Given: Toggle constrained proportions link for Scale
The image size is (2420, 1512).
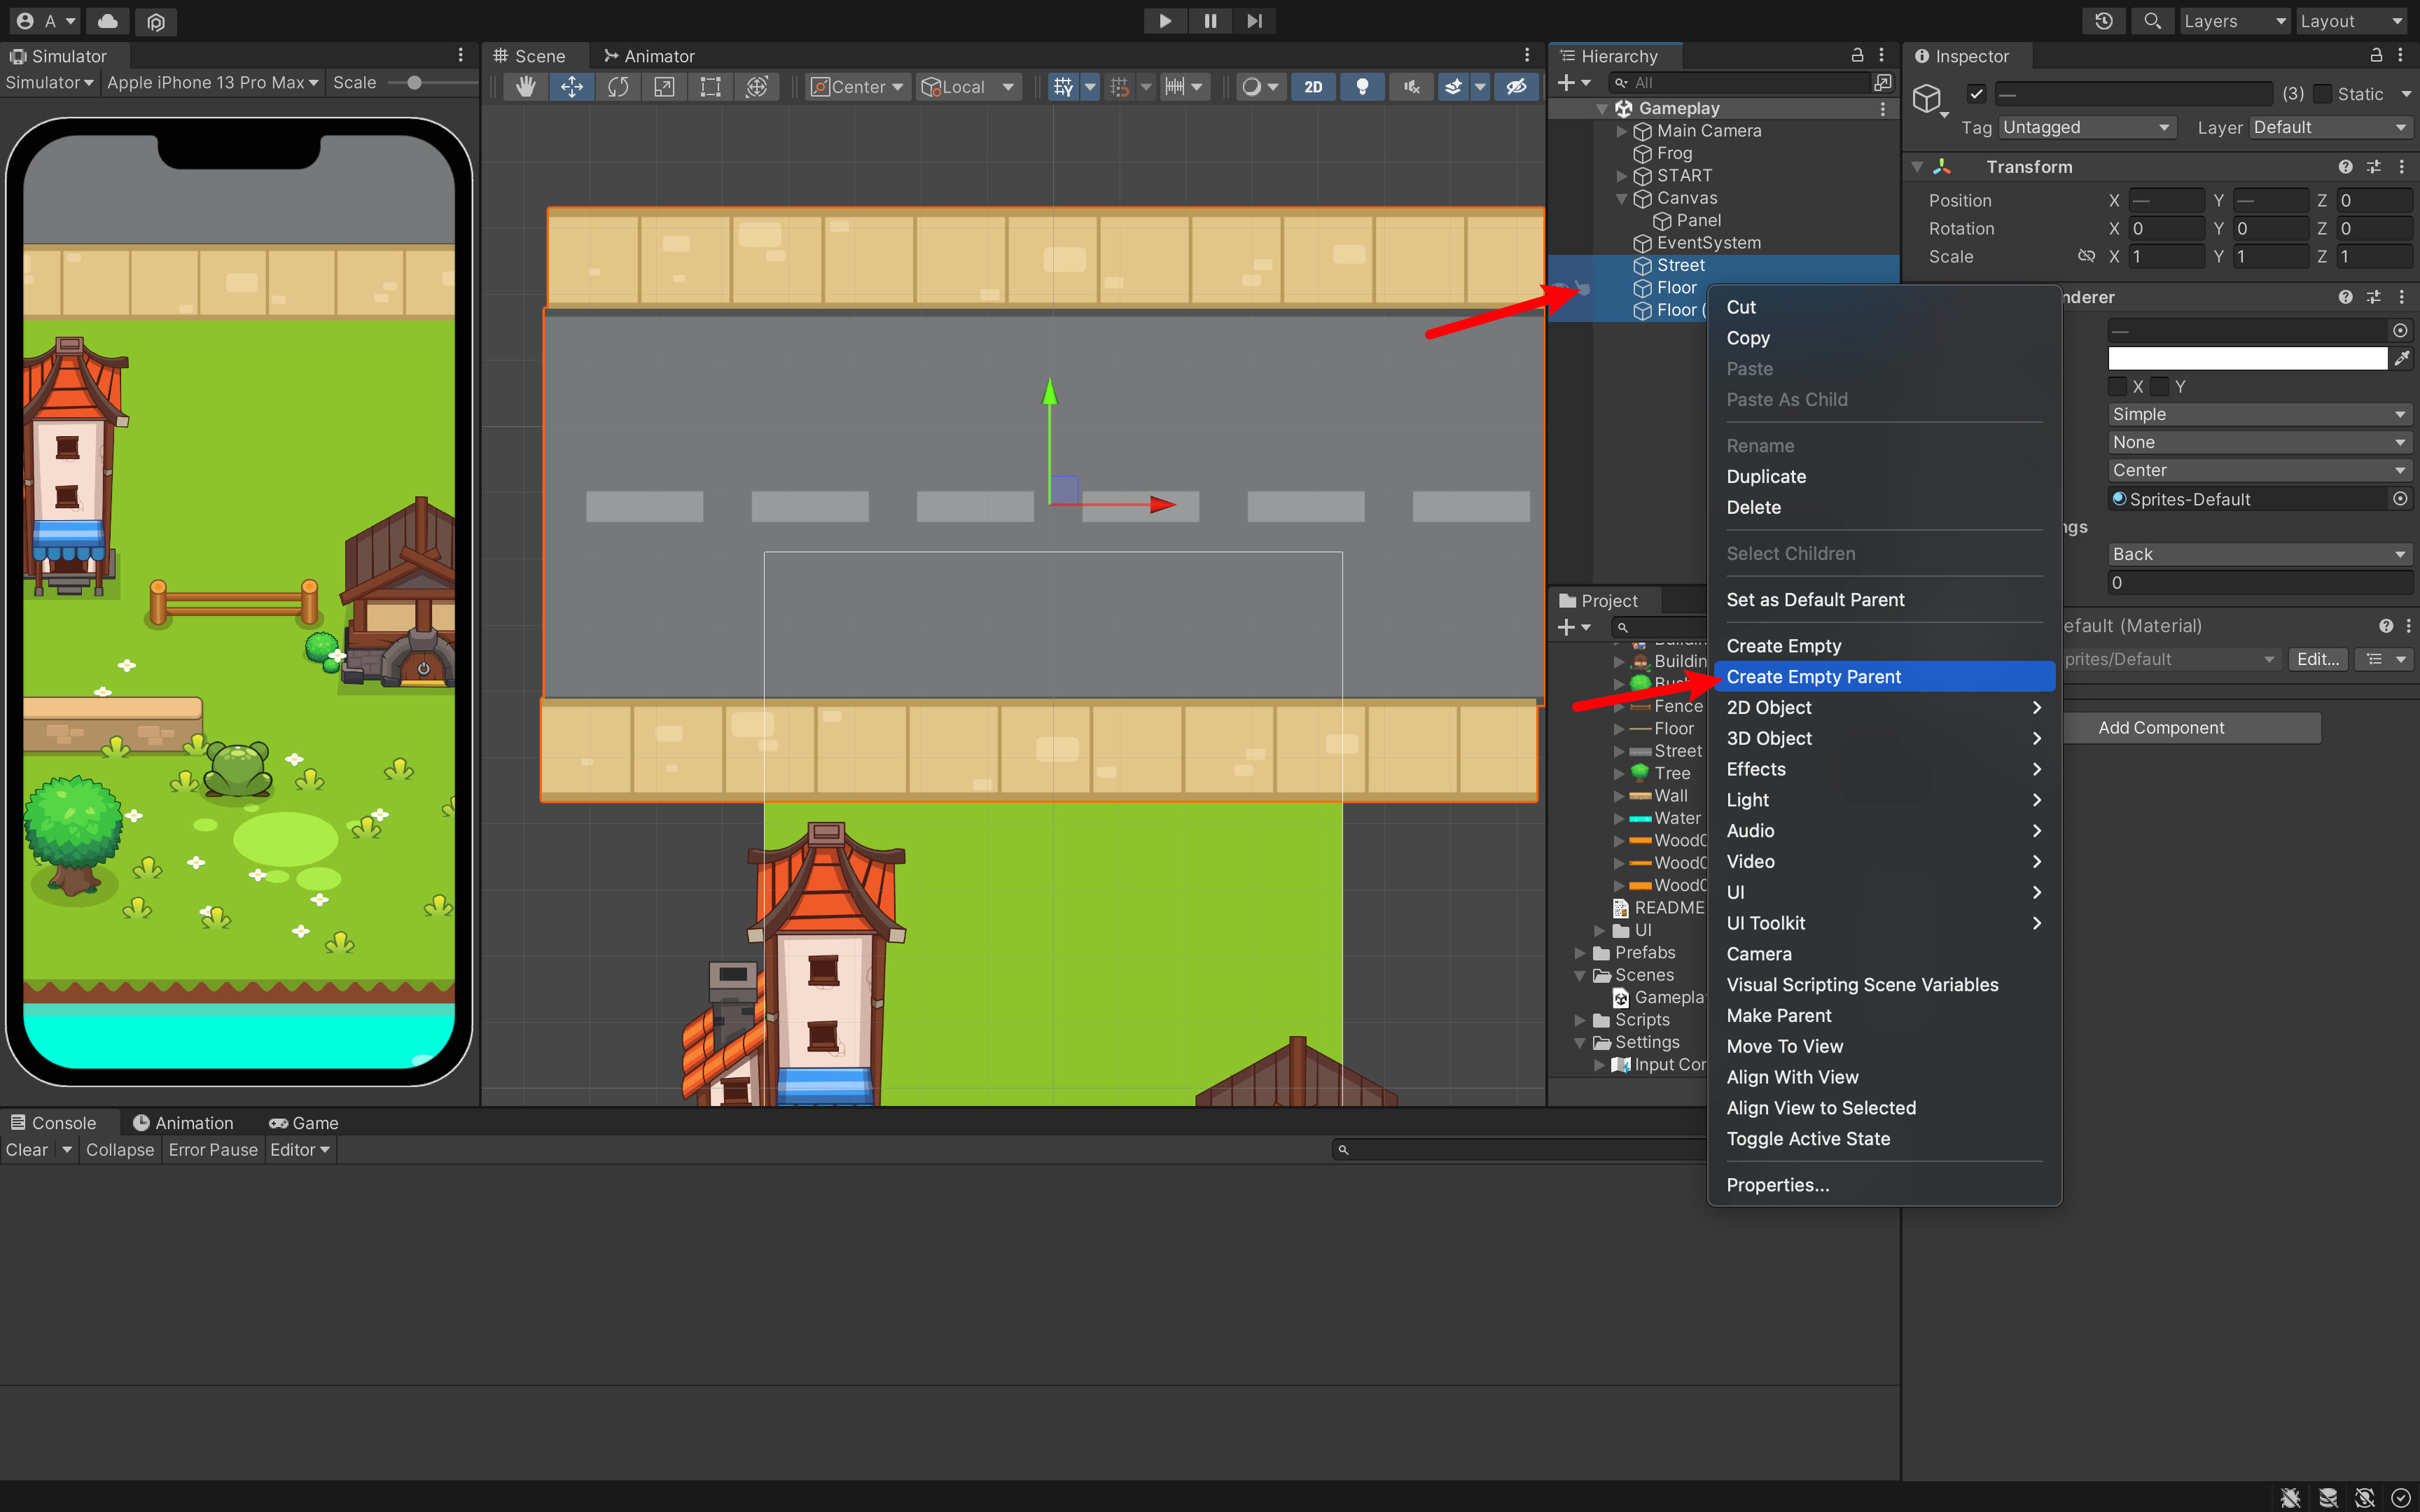Looking at the screenshot, I should [x=2086, y=256].
